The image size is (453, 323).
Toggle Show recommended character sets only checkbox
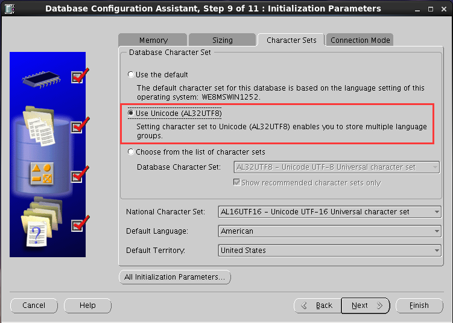(236, 182)
